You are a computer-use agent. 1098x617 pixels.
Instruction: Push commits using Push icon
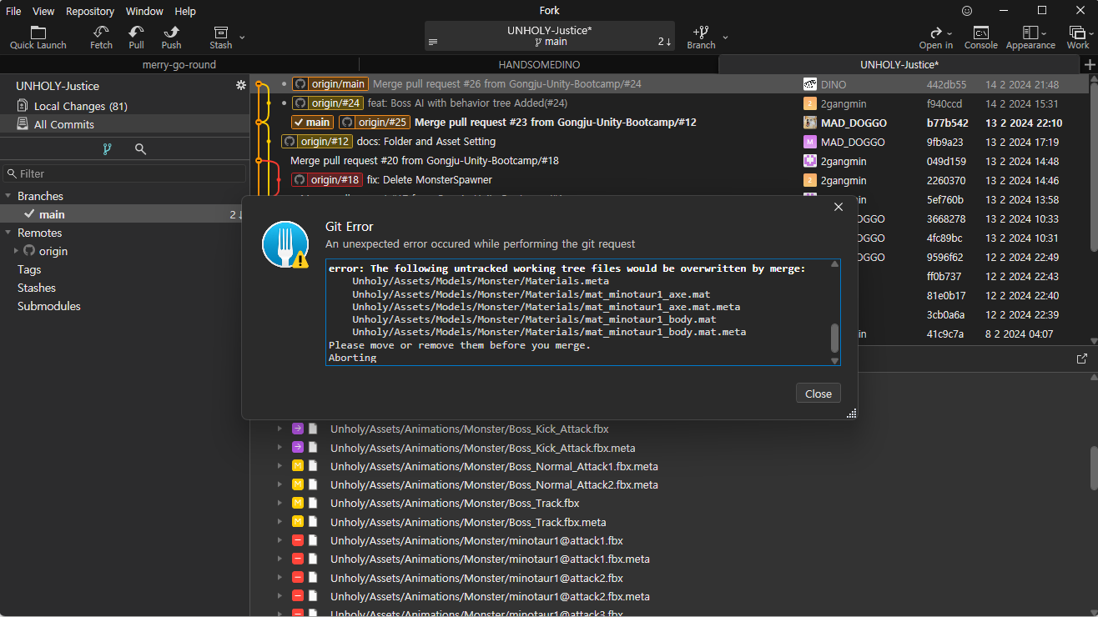[x=172, y=38]
